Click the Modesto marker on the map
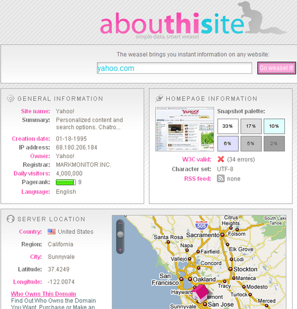This screenshot has width=297, height=309. tap(244, 287)
